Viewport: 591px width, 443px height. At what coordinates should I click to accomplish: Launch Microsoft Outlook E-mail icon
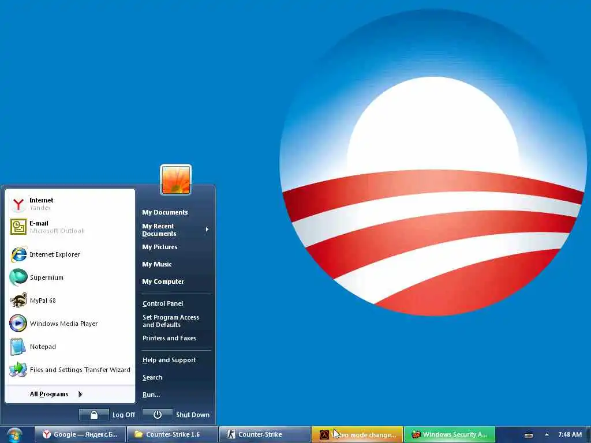tap(18, 227)
